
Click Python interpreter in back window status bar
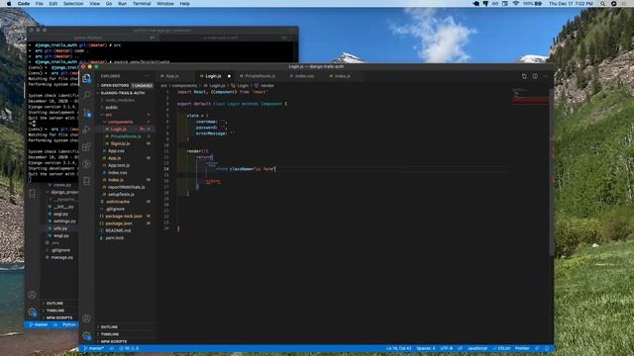pos(69,324)
